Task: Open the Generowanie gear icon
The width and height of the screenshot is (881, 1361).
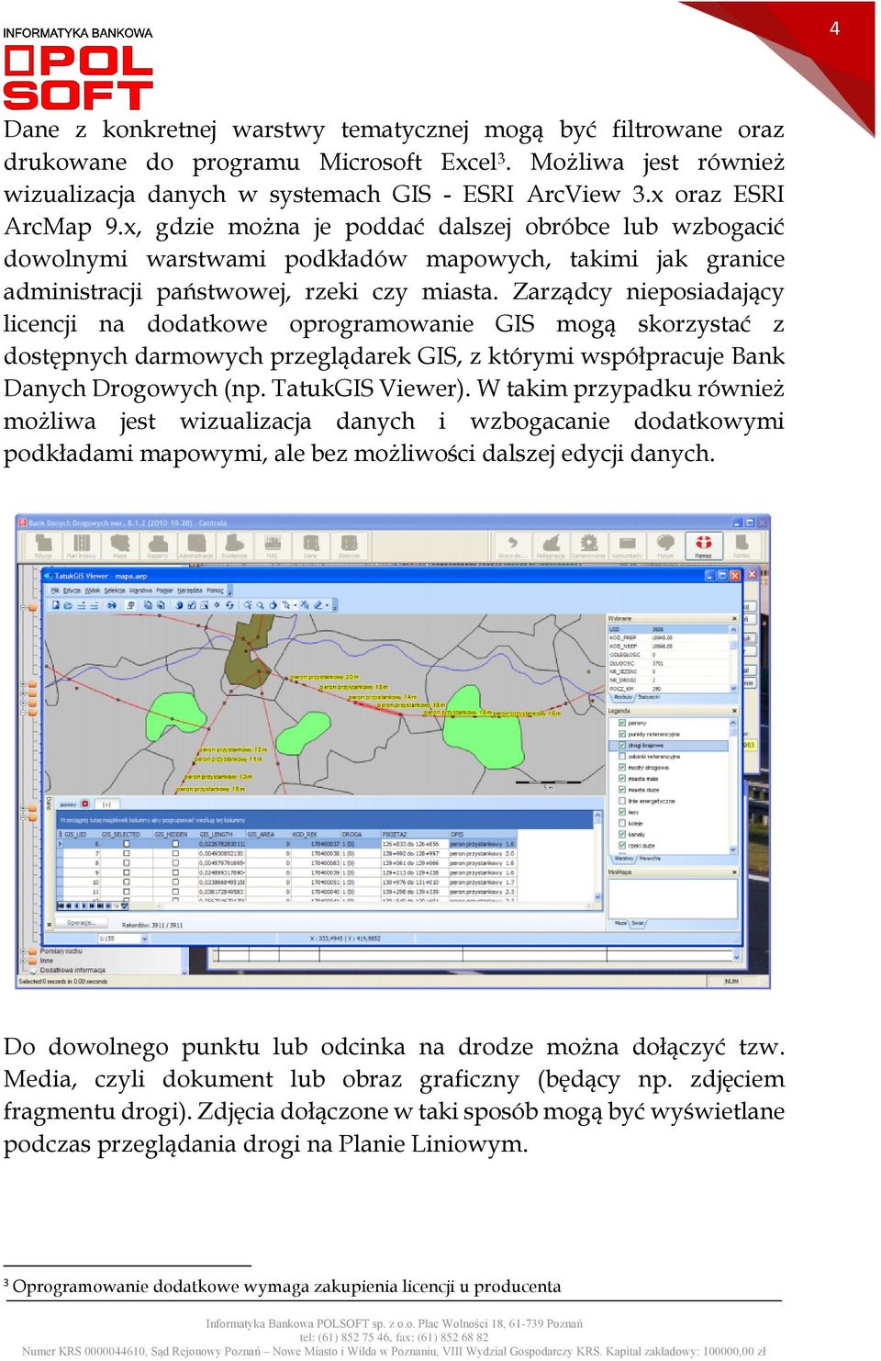Action: (589, 546)
